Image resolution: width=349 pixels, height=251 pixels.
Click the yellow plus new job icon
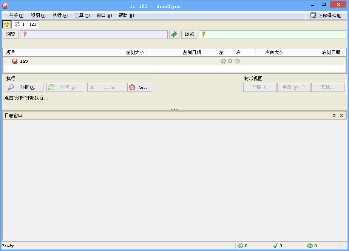pyautogui.click(x=7, y=24)
